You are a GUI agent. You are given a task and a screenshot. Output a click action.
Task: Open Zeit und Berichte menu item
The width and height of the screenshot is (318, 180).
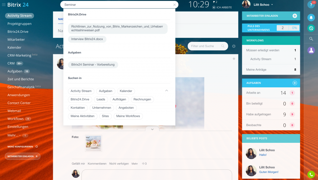point(21,79)
